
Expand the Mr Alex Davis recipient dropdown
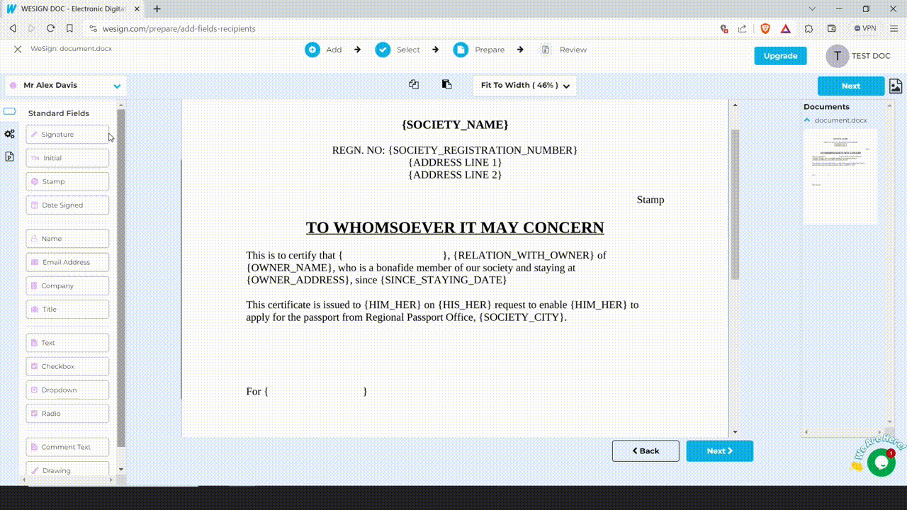pos(117,86)
